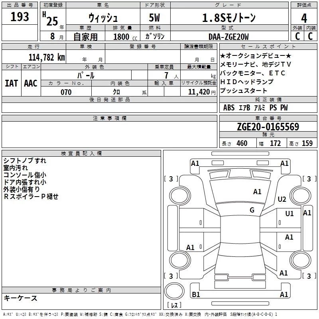Select the U1 dent mark on front door
Image resolution: width=319 pixels, height=319 pixels.
coord(289,213)
